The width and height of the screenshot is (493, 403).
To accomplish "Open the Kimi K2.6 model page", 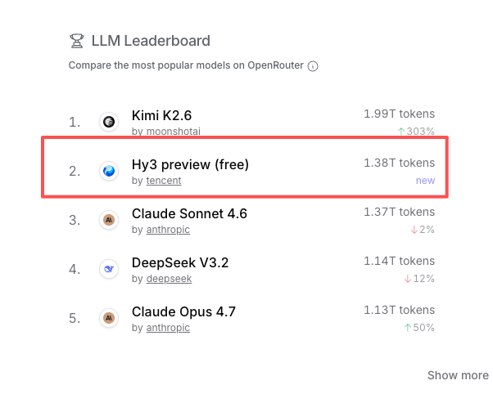I will [161, 115].
